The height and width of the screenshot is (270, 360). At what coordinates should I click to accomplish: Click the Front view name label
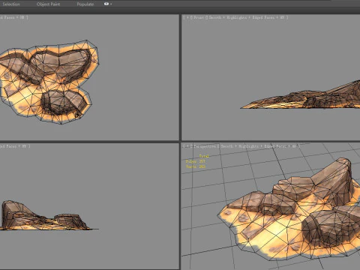click(x=199, y=17)
